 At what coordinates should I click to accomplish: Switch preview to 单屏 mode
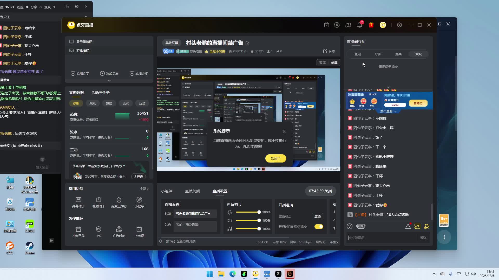(x=334, y=63)
